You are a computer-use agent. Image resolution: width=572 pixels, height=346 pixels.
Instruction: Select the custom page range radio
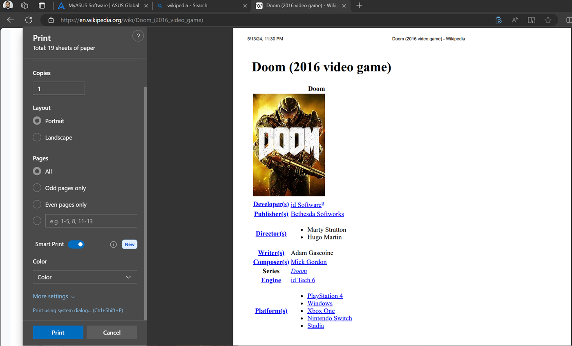click(x=37, y=221)
